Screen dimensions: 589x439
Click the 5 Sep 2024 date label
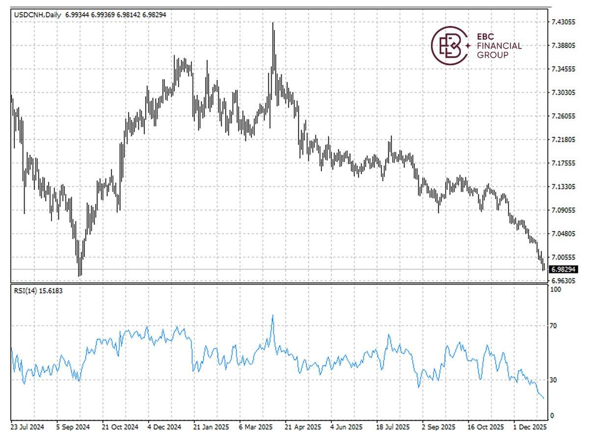pyautogui.click(x=74, y=427)
